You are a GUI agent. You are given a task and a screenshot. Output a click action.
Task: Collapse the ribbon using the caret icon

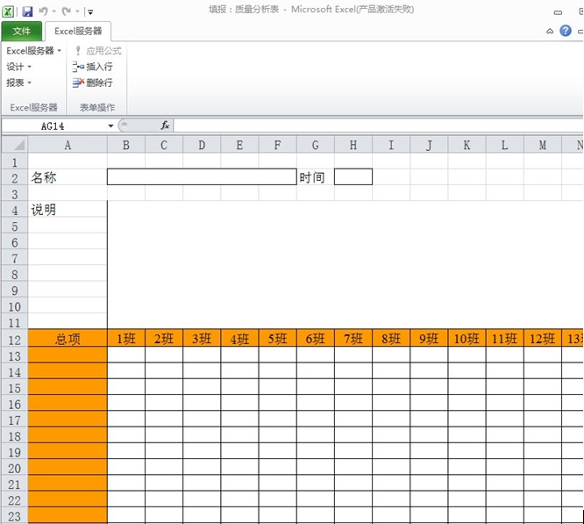[550, 31]
